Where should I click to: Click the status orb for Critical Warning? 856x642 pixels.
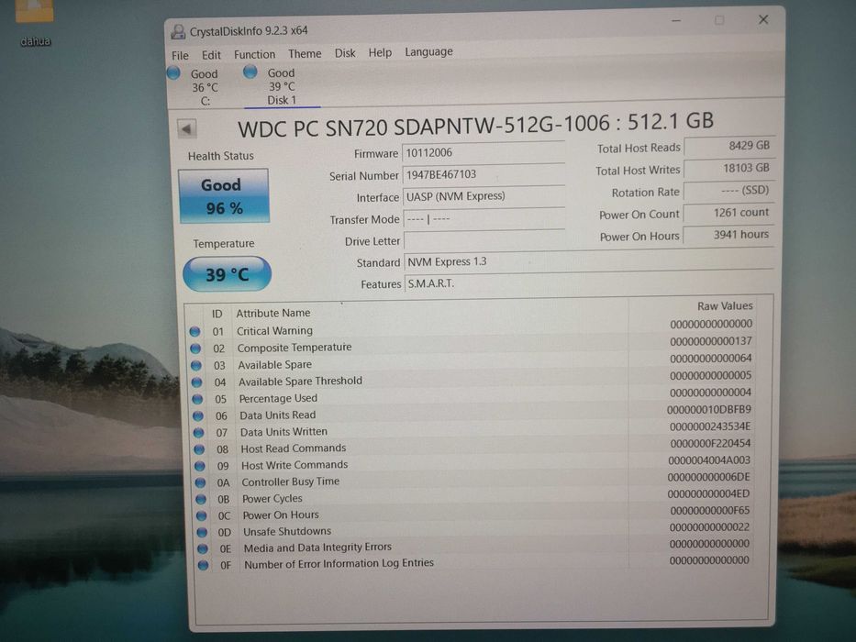pos(195,331)
